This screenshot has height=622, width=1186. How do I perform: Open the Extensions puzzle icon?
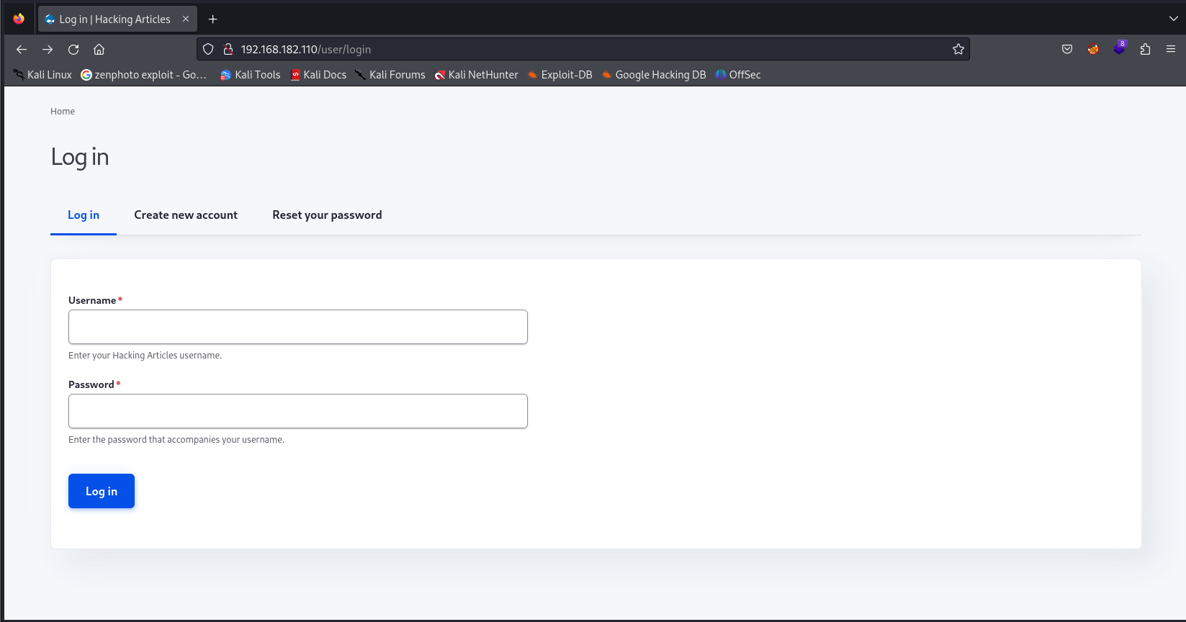[x=1145, y=50]
